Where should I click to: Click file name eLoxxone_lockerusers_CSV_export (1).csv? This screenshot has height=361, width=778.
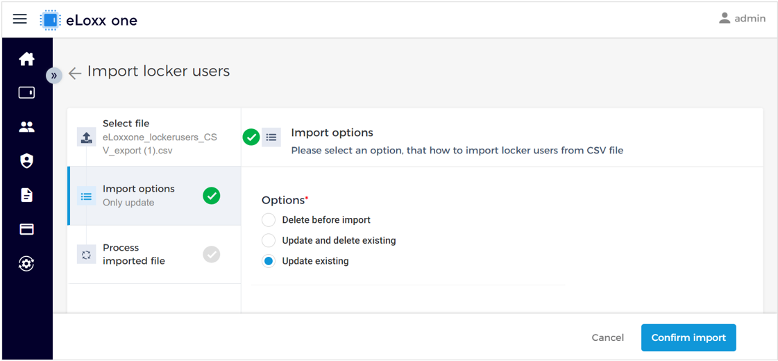coord(160,144)
